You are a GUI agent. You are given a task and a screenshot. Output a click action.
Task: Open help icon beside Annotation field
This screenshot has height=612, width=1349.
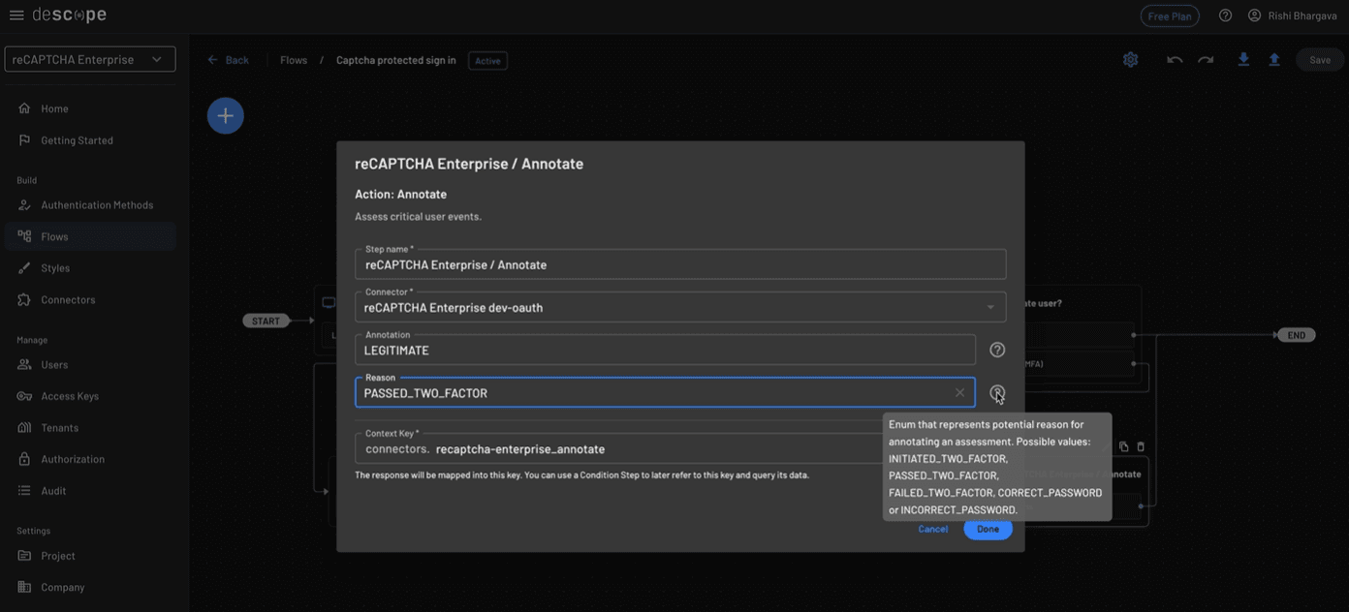(x=997, y=350)
